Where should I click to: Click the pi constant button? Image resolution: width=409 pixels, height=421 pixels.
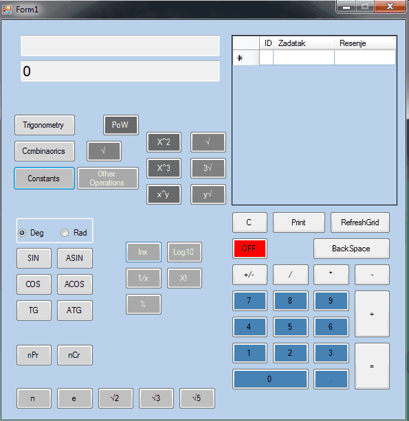(34, 398)
